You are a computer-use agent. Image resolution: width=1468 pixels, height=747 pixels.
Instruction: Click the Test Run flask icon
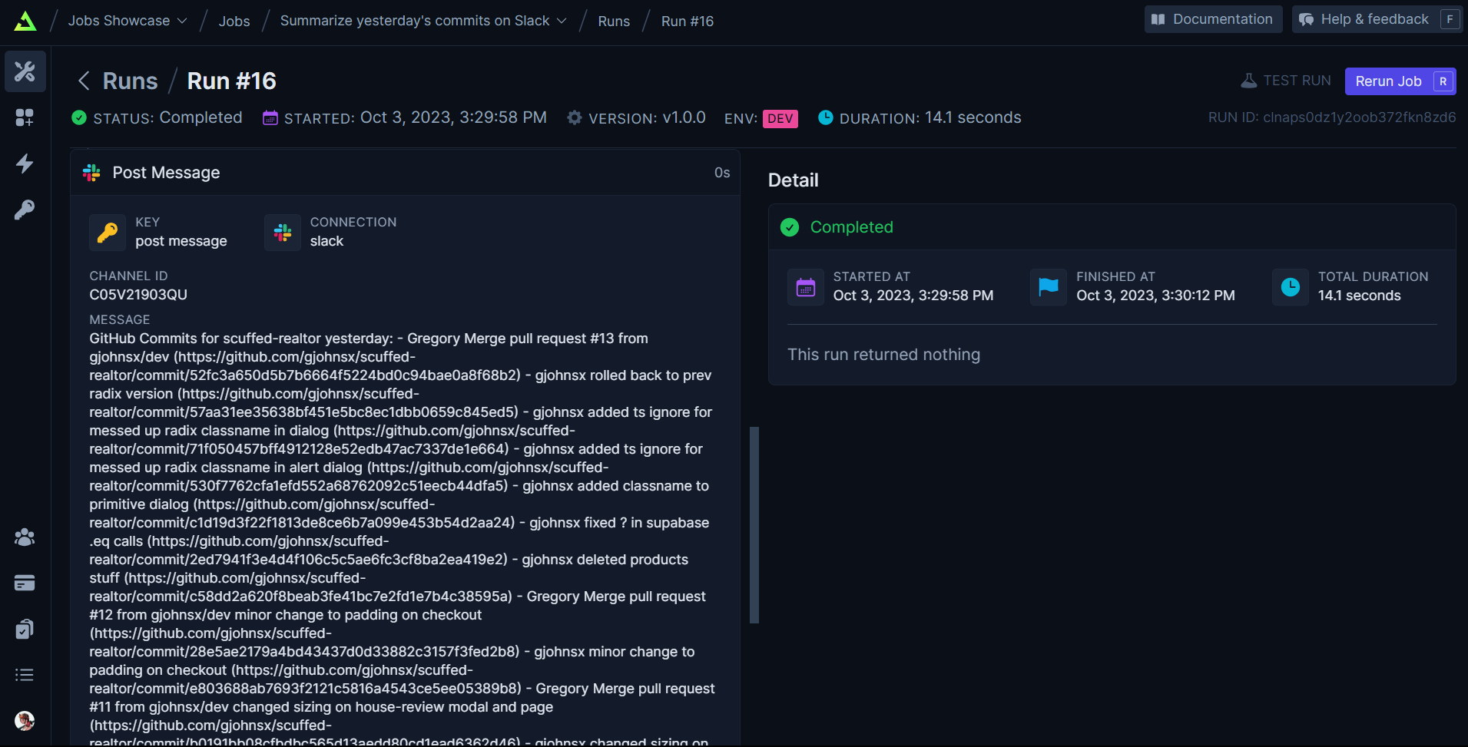(1248, 80)
